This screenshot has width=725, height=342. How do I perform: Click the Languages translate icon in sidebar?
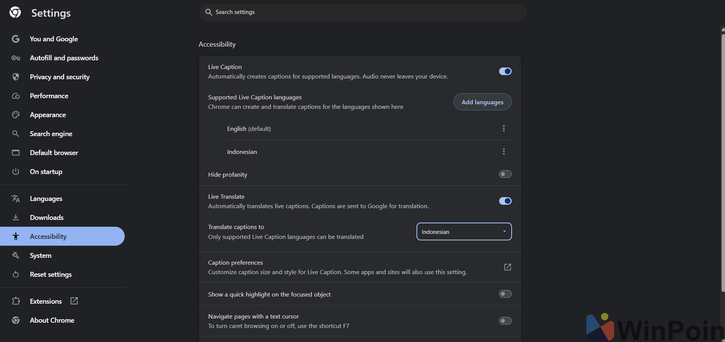click(16, 199)
